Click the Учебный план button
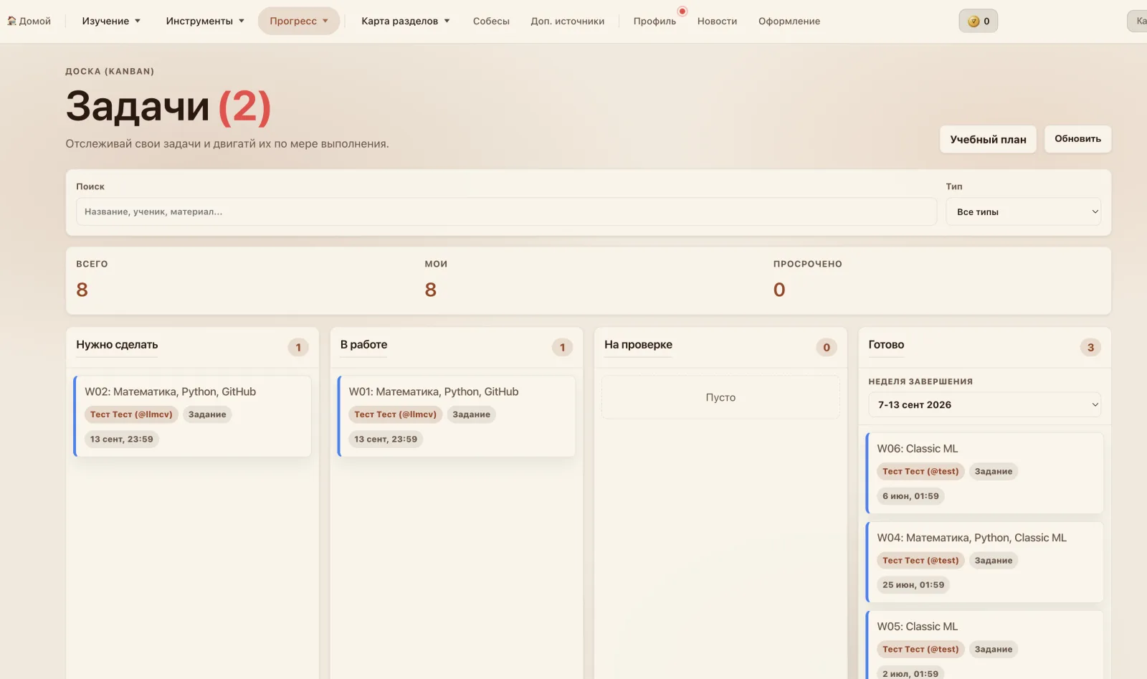 988,139
